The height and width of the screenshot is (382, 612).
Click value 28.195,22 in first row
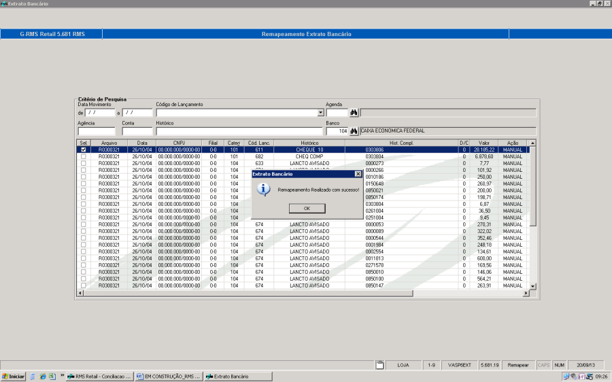(484, 150)
